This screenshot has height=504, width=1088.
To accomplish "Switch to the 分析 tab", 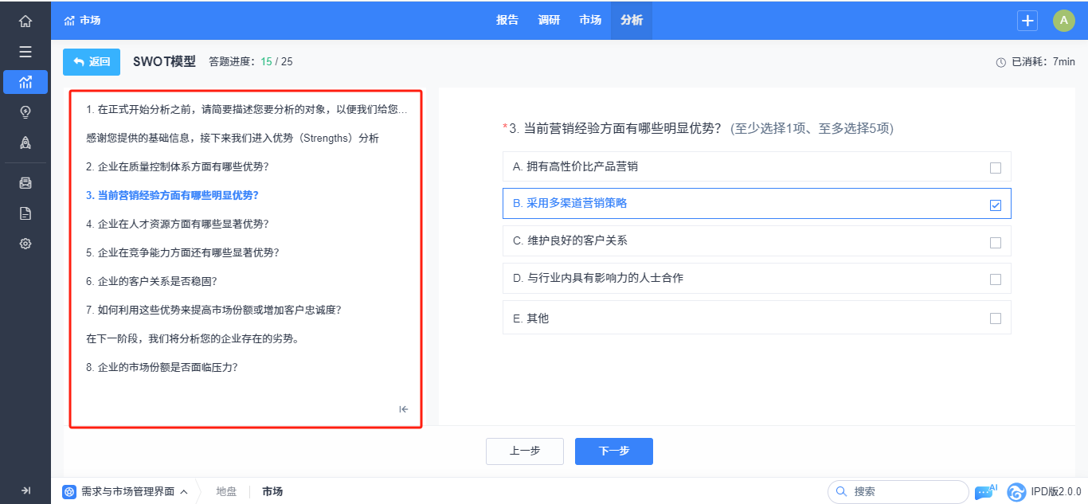I will (632, 21).
